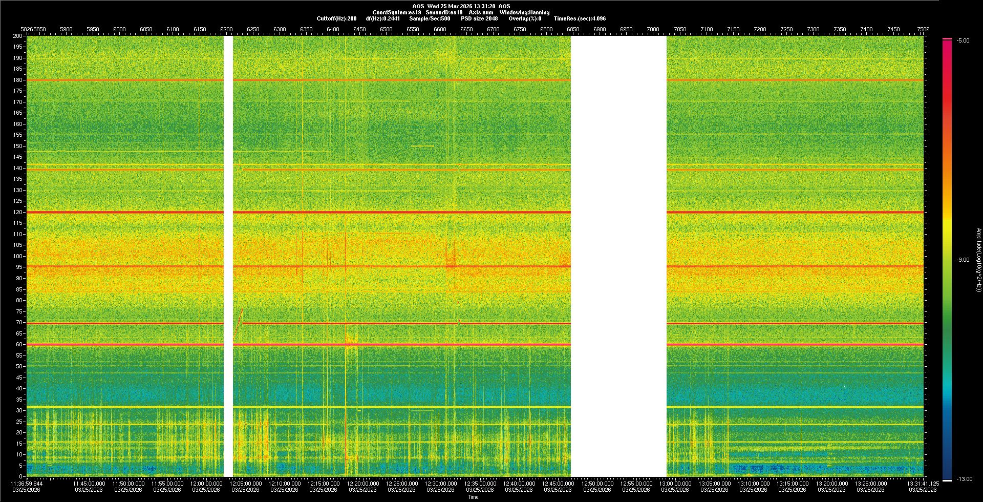
Task: Click the Sample/Sec:500 header parameter
Action: click(x=430, y=18)
